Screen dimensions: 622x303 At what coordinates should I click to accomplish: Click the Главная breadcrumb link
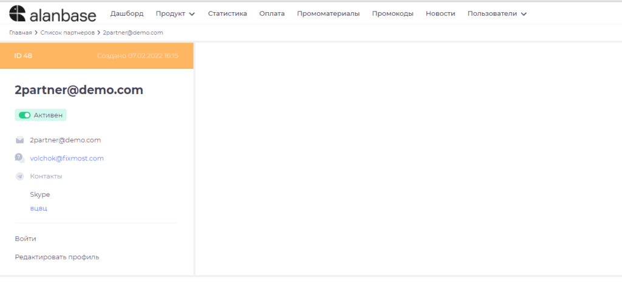coord(21,33)
